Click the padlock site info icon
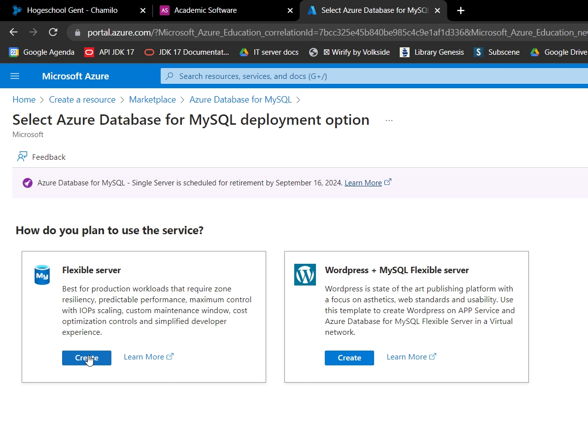588x427 pixels. [x=77, y=33]
